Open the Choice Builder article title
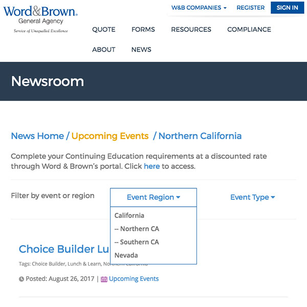 [64, 249]
